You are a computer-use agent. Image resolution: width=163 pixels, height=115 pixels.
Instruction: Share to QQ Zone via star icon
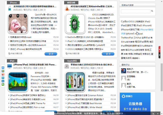tap(3, 71)
